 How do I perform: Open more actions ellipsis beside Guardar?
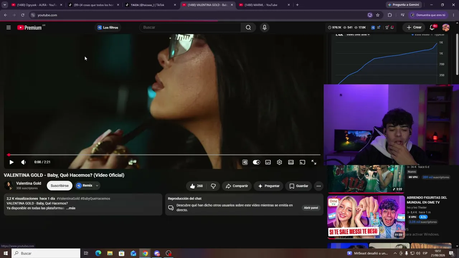pyautogui.click(x=318, y=186)
